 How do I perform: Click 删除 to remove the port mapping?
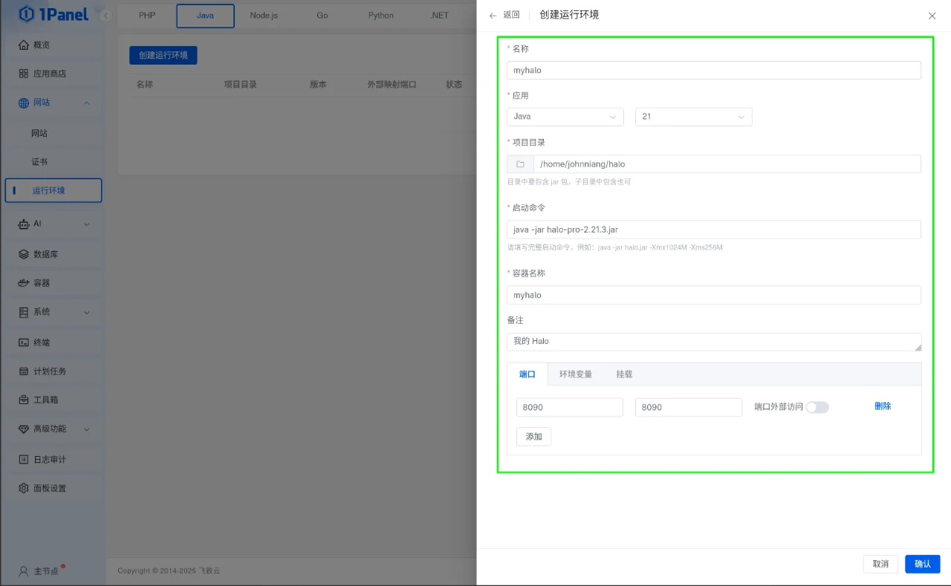pos(882,406)
